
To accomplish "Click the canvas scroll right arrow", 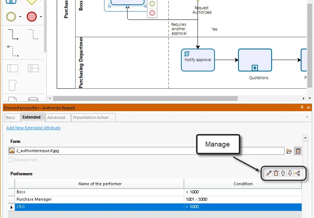I will tap(304, 98).
